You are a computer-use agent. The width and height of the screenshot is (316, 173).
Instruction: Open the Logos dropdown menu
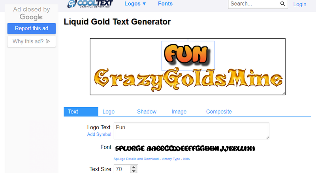[x=135, y=4]
